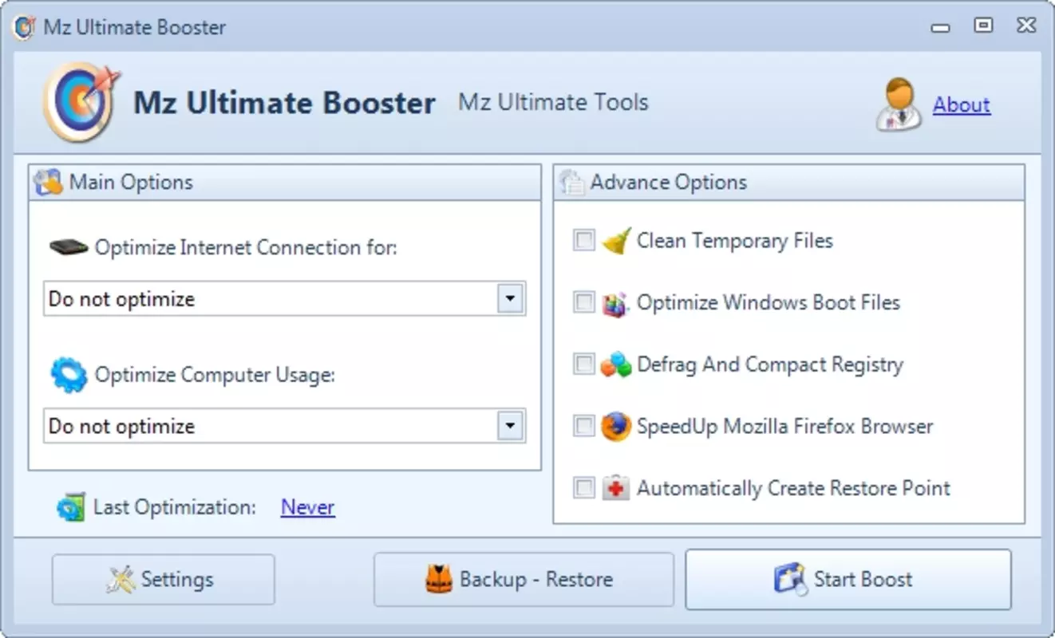Click the doctor avatar icon beside About
1055x638 pixels.
899,104
